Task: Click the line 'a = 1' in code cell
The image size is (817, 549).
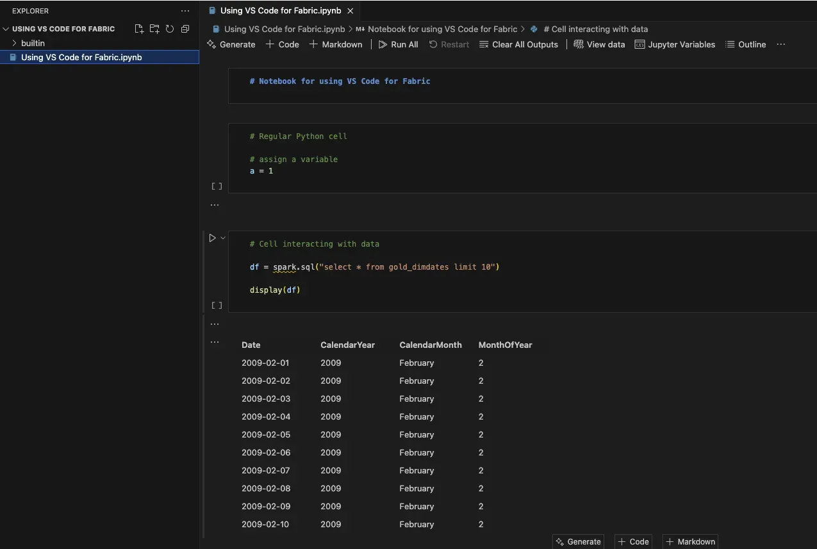Action: (x=261, y=171)
